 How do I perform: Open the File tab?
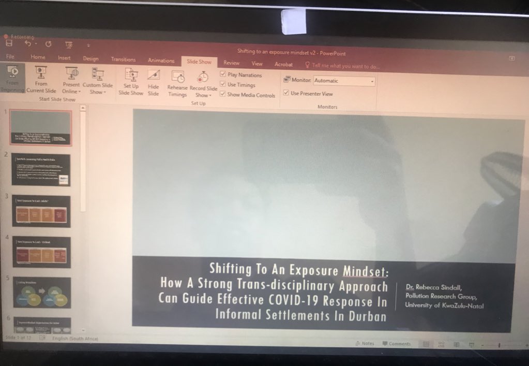[10, 56]
